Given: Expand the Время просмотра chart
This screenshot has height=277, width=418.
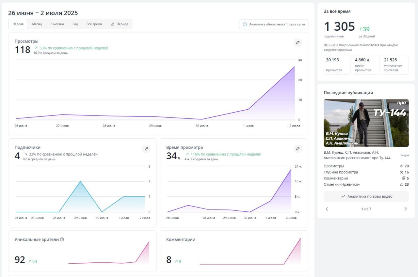Looking at the screenshot, I should pyautogui.click(x=297, y=149).
